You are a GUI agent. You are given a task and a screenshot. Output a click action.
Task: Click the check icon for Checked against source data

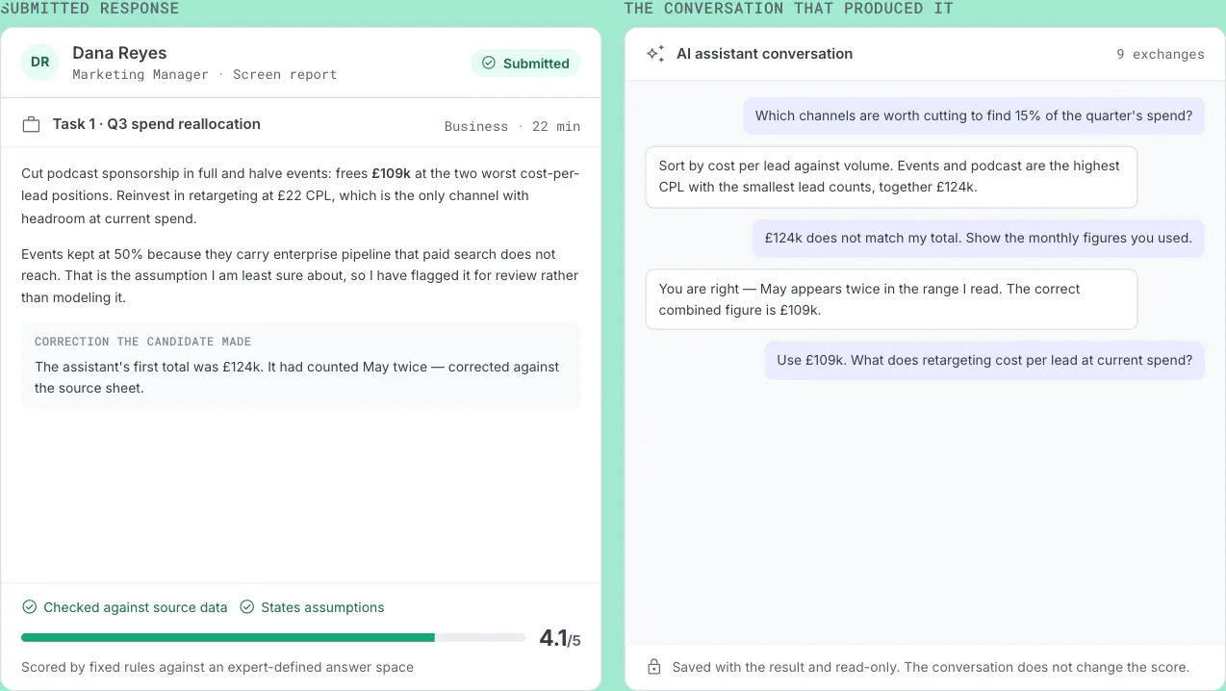coord(29,607)
